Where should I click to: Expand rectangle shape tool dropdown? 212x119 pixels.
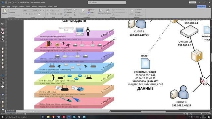point(77,10)
